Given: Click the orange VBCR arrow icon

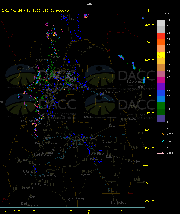Looking at the screenshot, I should pyautogui.click(x=161, y=134).
